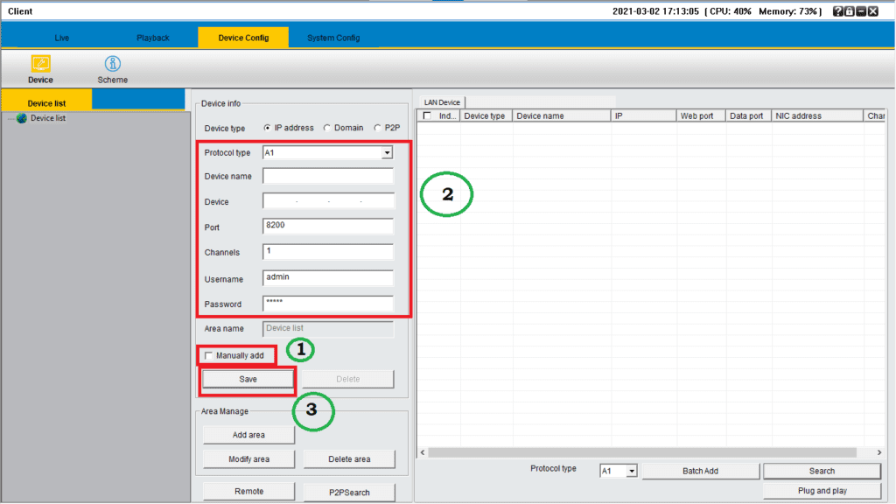Open the bottom Protocol type A1 dropdown

[630, 471]
